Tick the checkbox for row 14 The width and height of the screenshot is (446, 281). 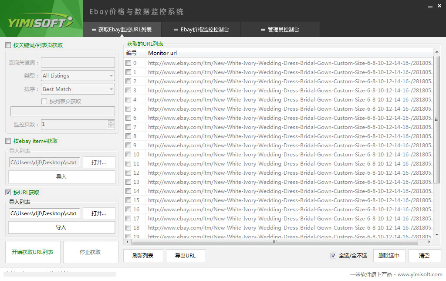pos(128,191)
